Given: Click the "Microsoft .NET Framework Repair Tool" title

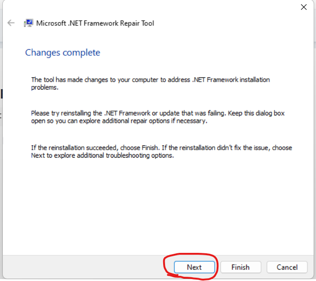Looking at the screenshot, I should (x=95, y=23).
